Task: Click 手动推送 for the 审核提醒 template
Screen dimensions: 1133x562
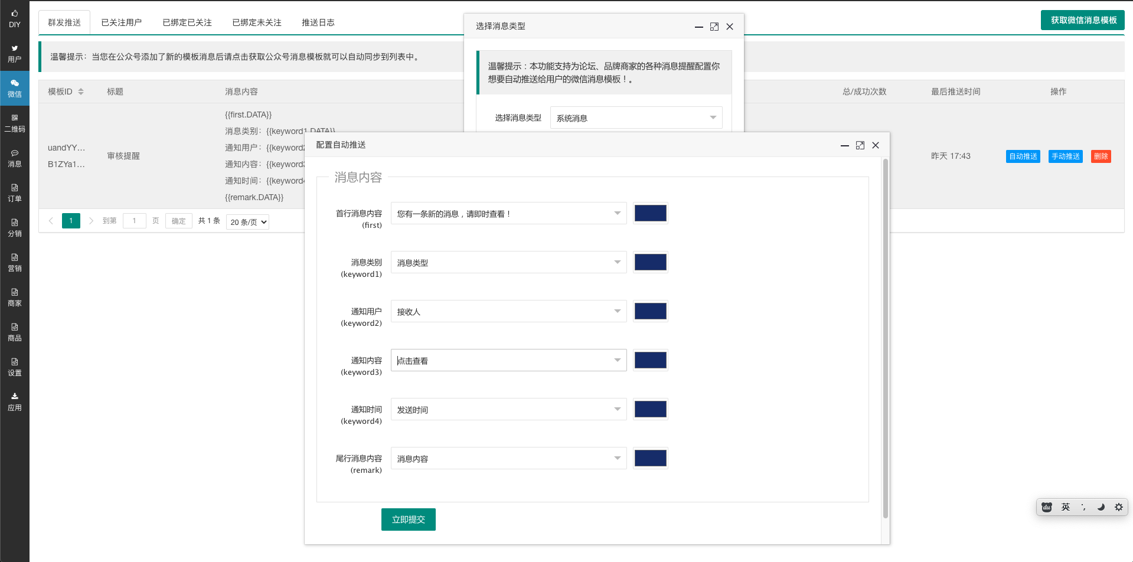Action: [1066, 156]
